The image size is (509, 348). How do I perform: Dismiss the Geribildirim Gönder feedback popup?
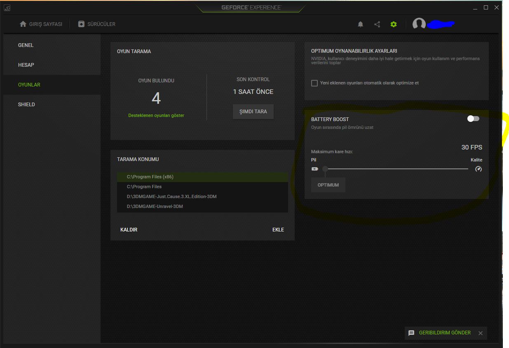click(x=481, y=333)
